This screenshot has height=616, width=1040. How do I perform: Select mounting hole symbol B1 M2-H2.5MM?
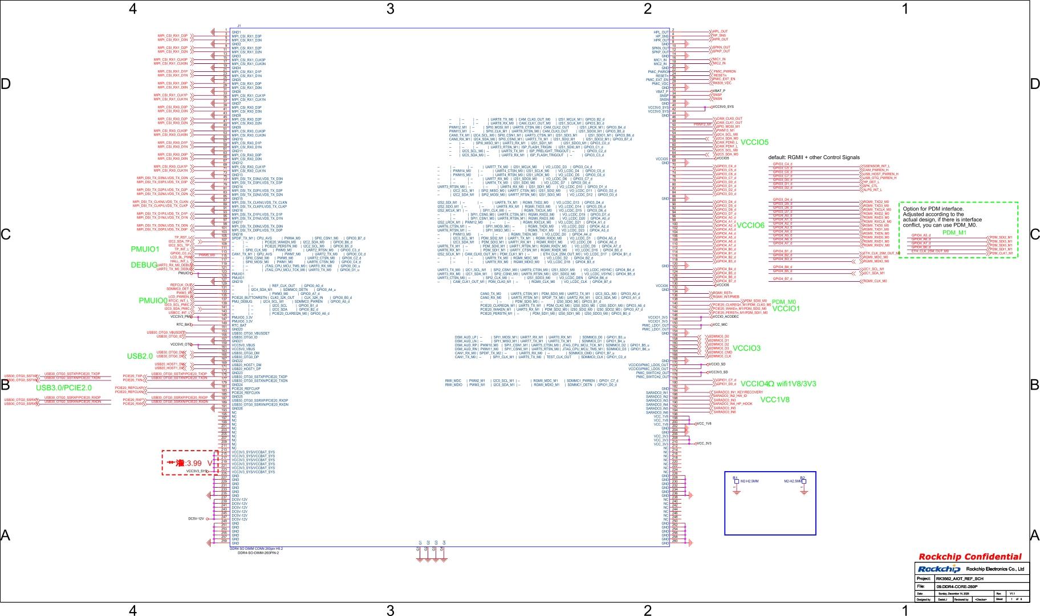(737, 481)
